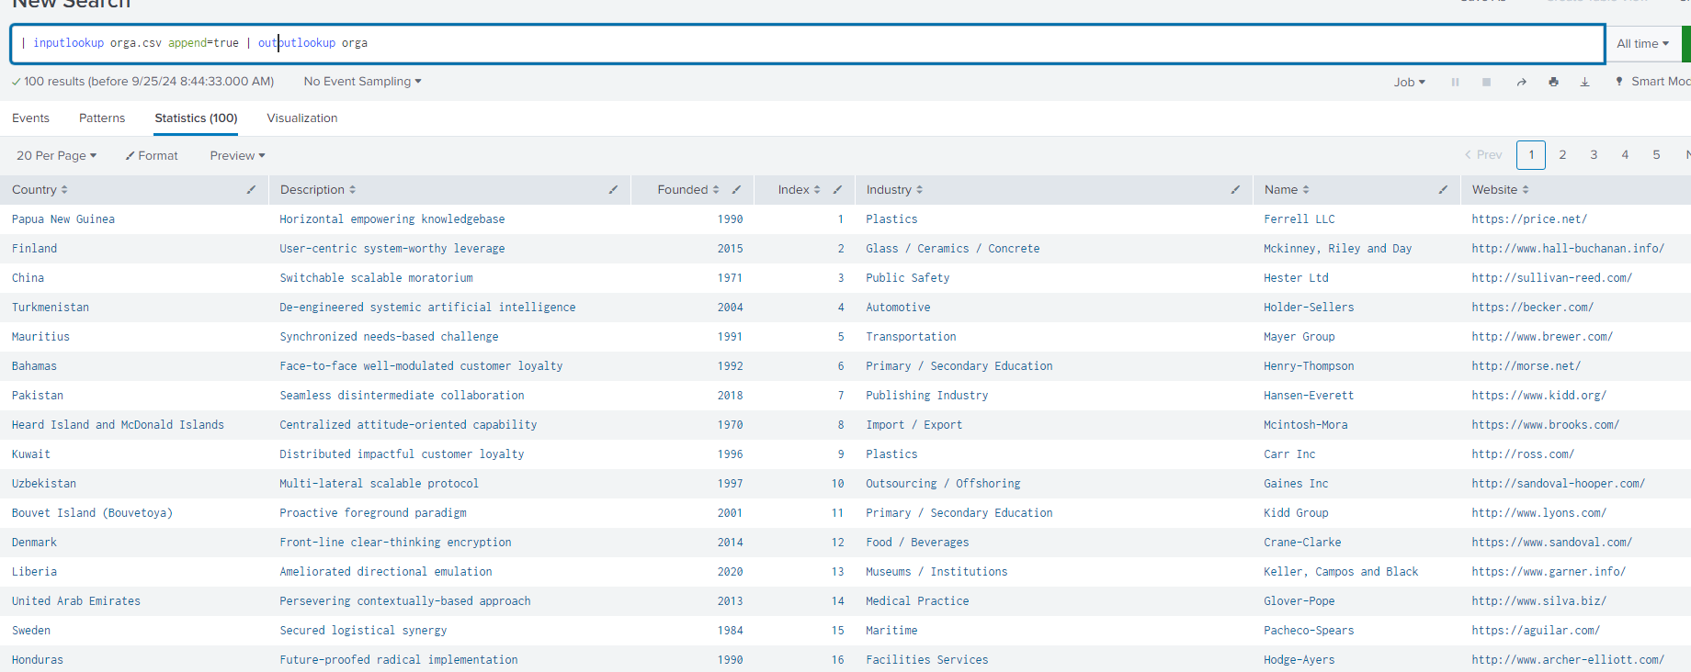The width and height of the screenshot is (1691, 672).
Task: Switch to the Visualization tab
Action: 301,118
